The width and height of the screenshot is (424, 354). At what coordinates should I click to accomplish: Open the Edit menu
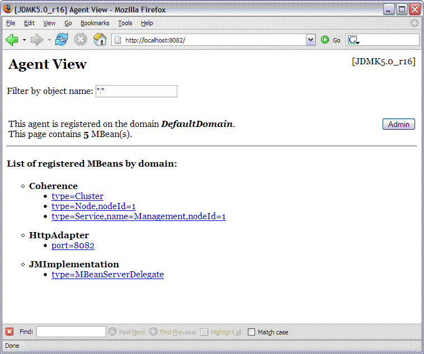29,23
